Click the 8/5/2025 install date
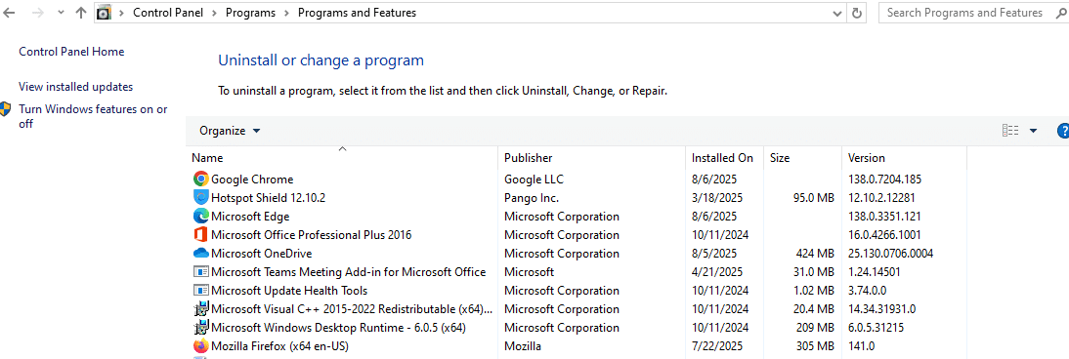Screen dimensions: 1069x359 [713, 254]
